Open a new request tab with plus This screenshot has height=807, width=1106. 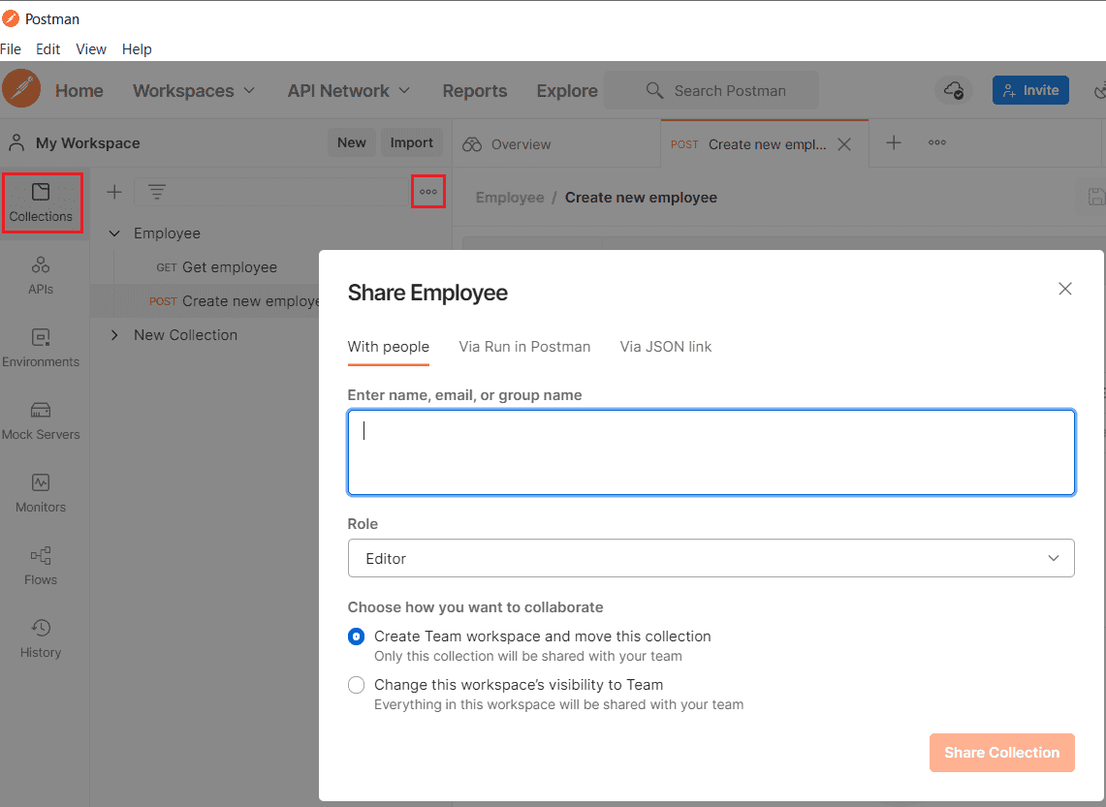pyautogui.click(x=894, y=143)
